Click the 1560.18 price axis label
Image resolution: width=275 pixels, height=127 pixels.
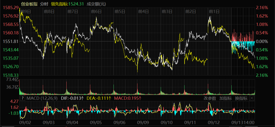click(x=11, y=33)
